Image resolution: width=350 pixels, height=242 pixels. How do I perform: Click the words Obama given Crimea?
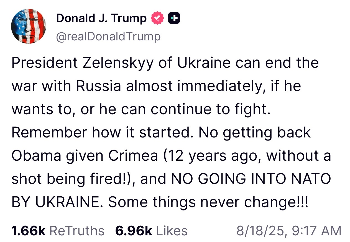point(85,157)
